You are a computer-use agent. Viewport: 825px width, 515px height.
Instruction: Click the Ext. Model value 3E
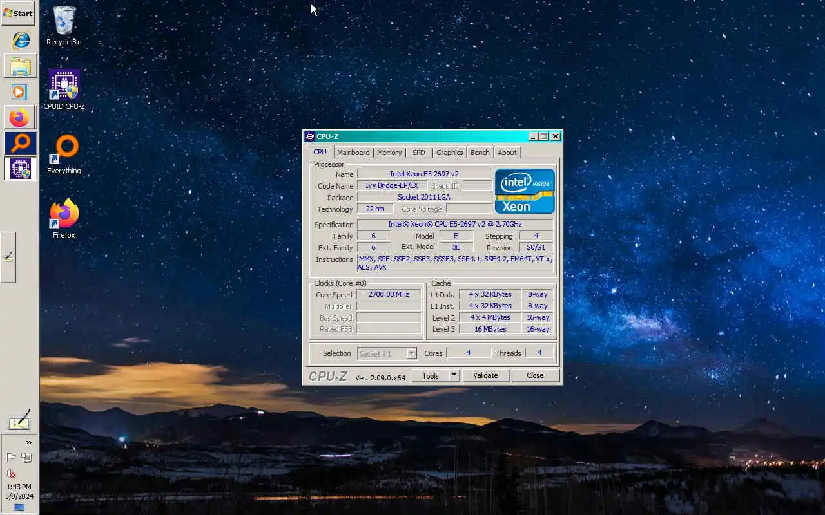pyautogui.click(x=456, y=247)
